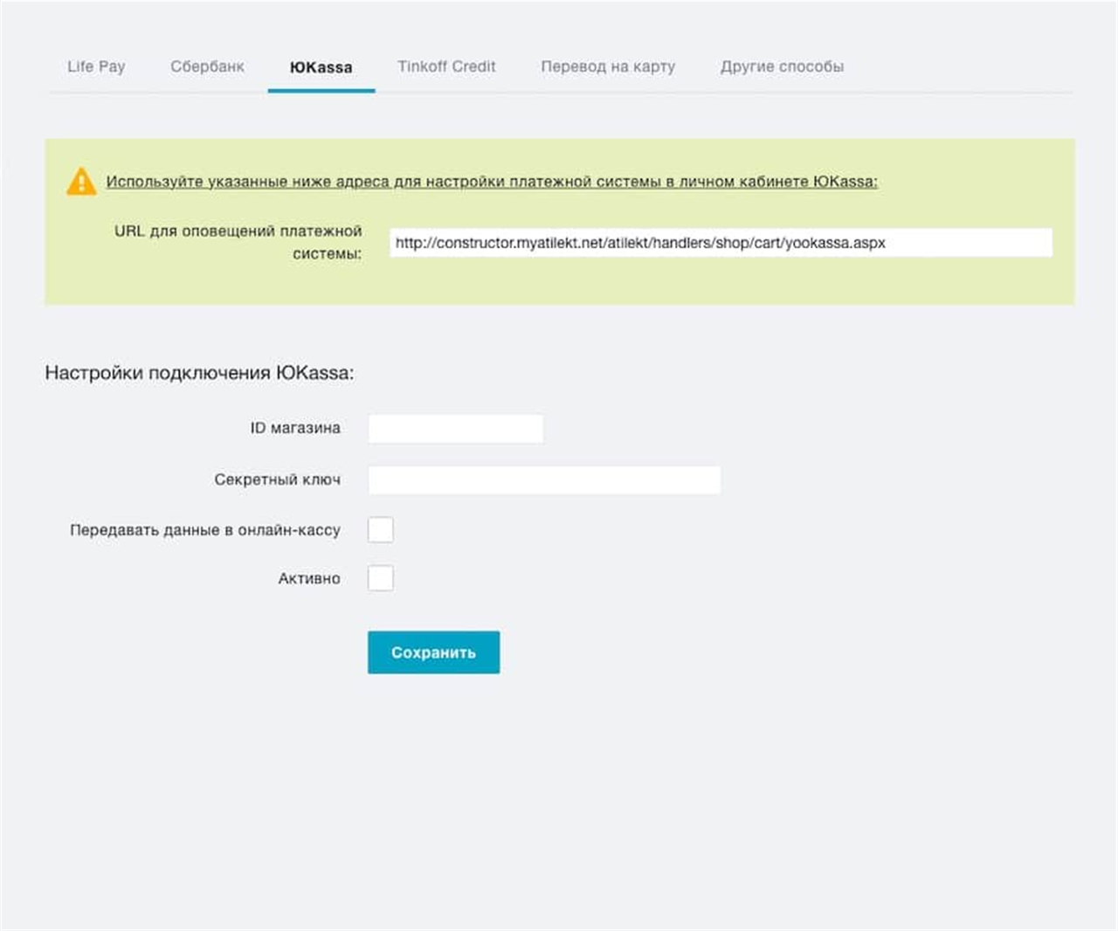Screen dimensions: 1118x931
Task: Save settings with the Сохранить button
Action: coord(433,652)
